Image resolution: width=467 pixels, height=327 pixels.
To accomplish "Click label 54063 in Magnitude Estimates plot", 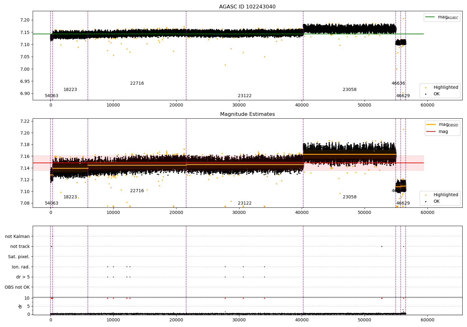I will click(x=52, y=203).
